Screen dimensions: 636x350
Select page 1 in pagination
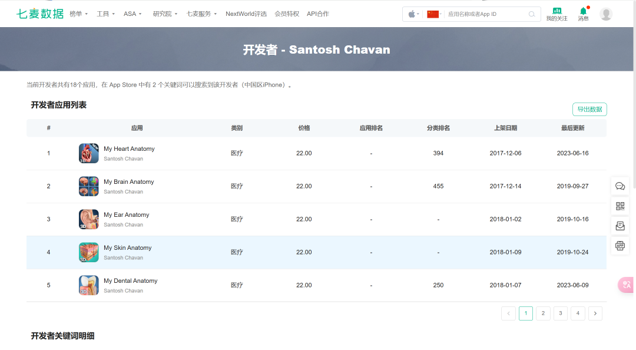tap(526, 313)
